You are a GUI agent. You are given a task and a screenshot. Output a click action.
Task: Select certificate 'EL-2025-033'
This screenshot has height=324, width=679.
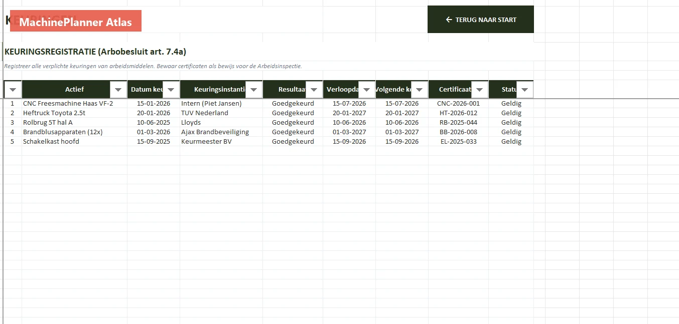[x=458, y=142]
